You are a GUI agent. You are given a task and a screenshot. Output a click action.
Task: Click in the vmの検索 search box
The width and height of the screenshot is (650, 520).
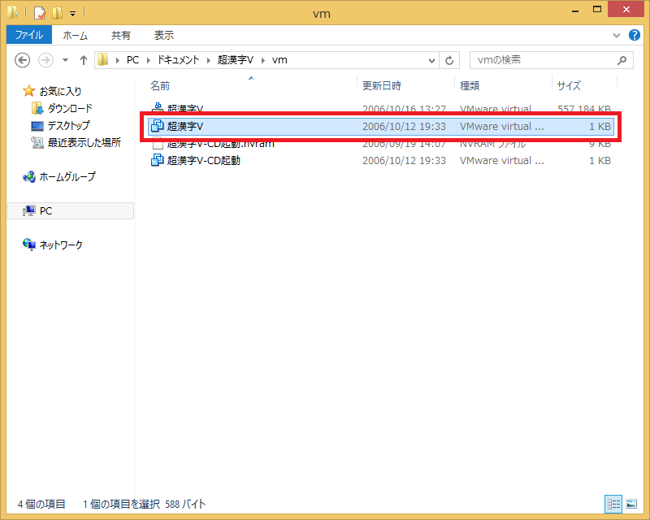544,60
